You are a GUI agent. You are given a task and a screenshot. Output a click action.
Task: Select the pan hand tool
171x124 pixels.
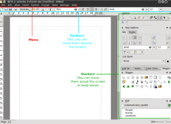127,23
